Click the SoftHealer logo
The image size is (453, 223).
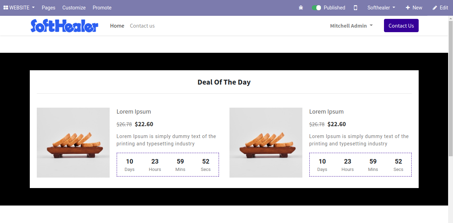[x=64, y=26]
